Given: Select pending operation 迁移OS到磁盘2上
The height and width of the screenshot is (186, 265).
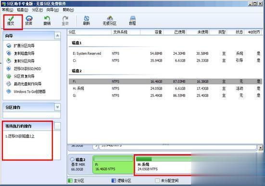Looking at the screenshot, I should point(20,136).
